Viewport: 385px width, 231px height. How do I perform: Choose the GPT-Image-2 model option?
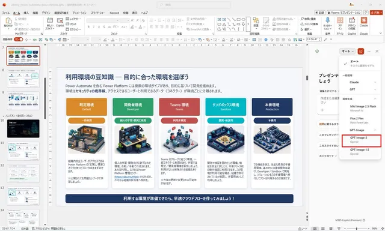(x=361, y=140)
